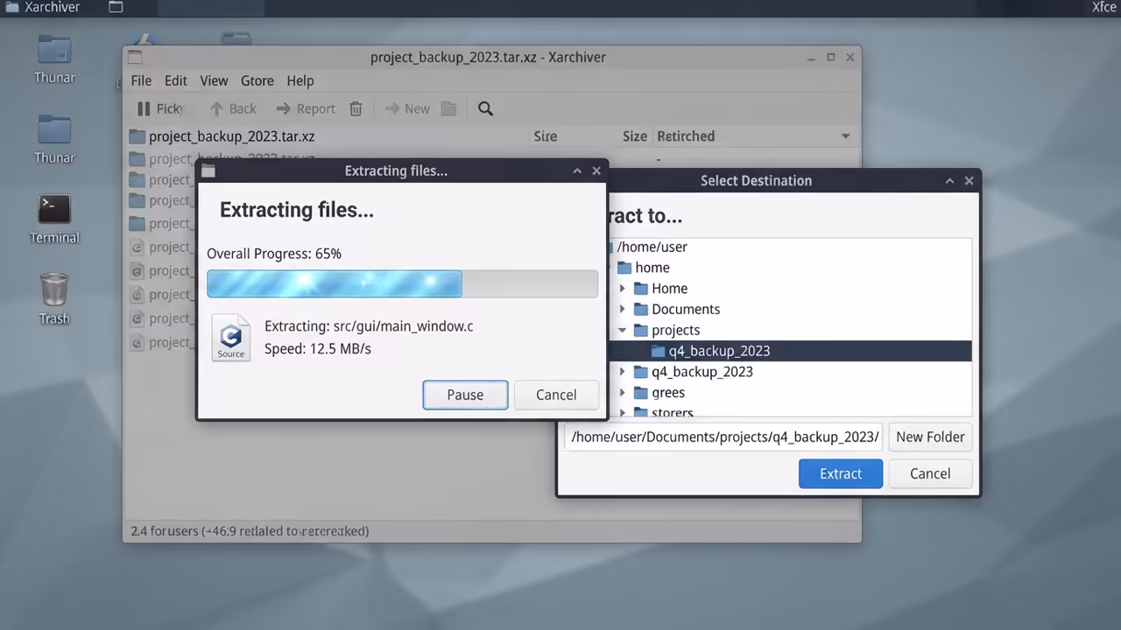Viewport: 1121px width, 630px height.
Task: Select the grees folder in the tree
Action: click(667, 393)
